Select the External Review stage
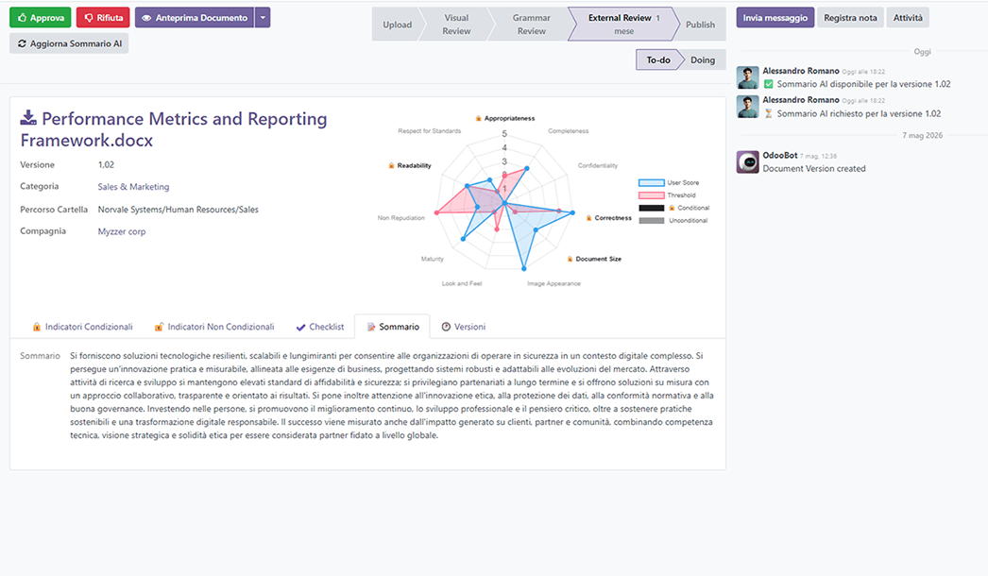Viewport: 988px width, 576px height. (x=623, y=25)
